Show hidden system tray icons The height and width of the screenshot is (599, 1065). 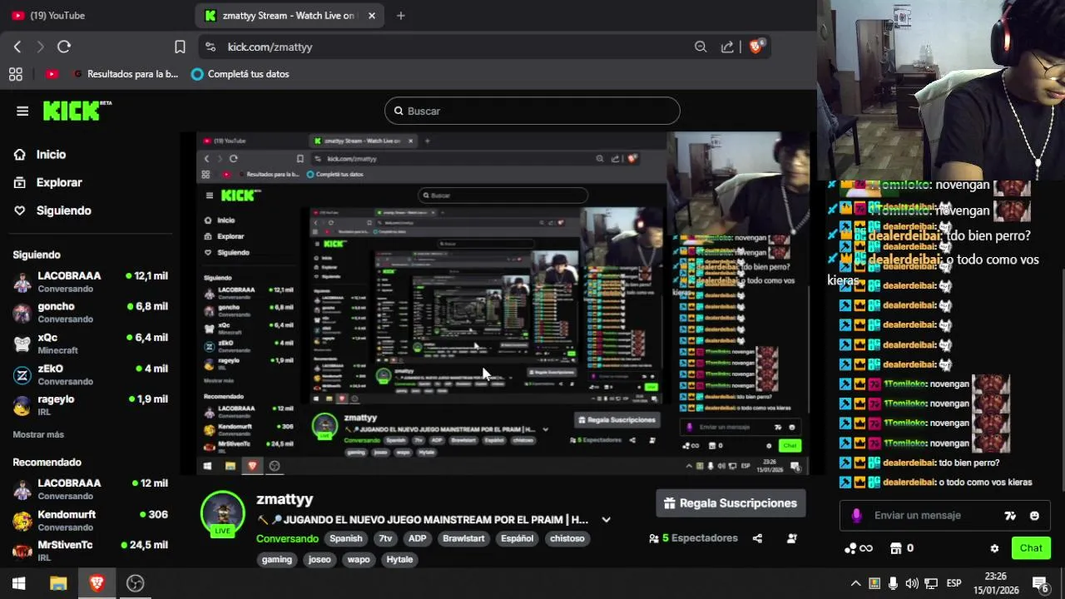[855, 583]
